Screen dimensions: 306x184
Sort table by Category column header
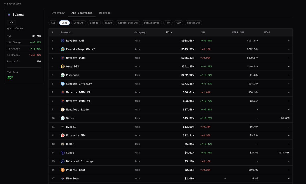[x=140, y=32]
